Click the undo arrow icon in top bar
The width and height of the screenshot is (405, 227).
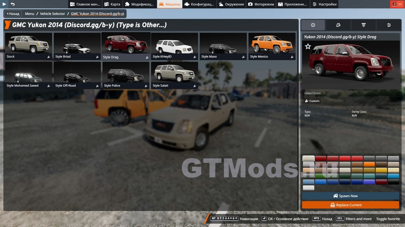[13, 4]
